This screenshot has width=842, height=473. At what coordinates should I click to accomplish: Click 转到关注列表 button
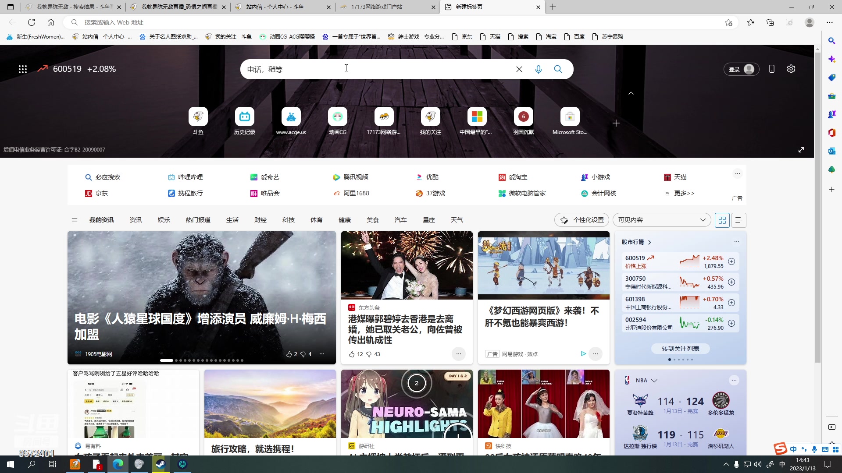point(680,349)
